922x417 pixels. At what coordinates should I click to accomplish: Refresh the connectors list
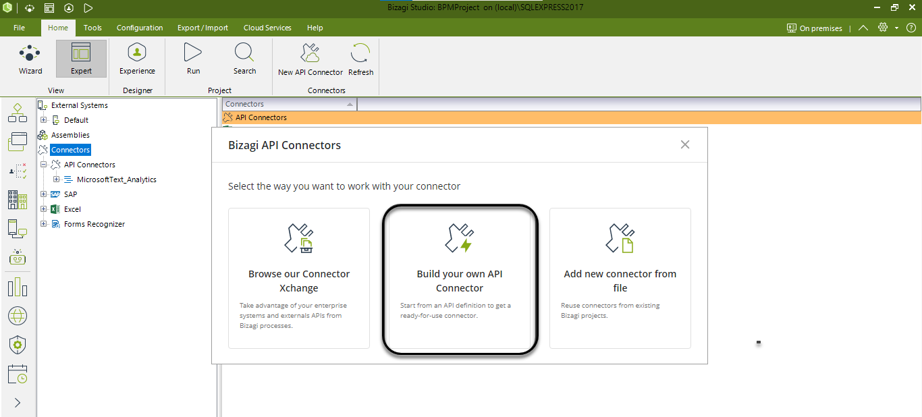coord(361,59)
